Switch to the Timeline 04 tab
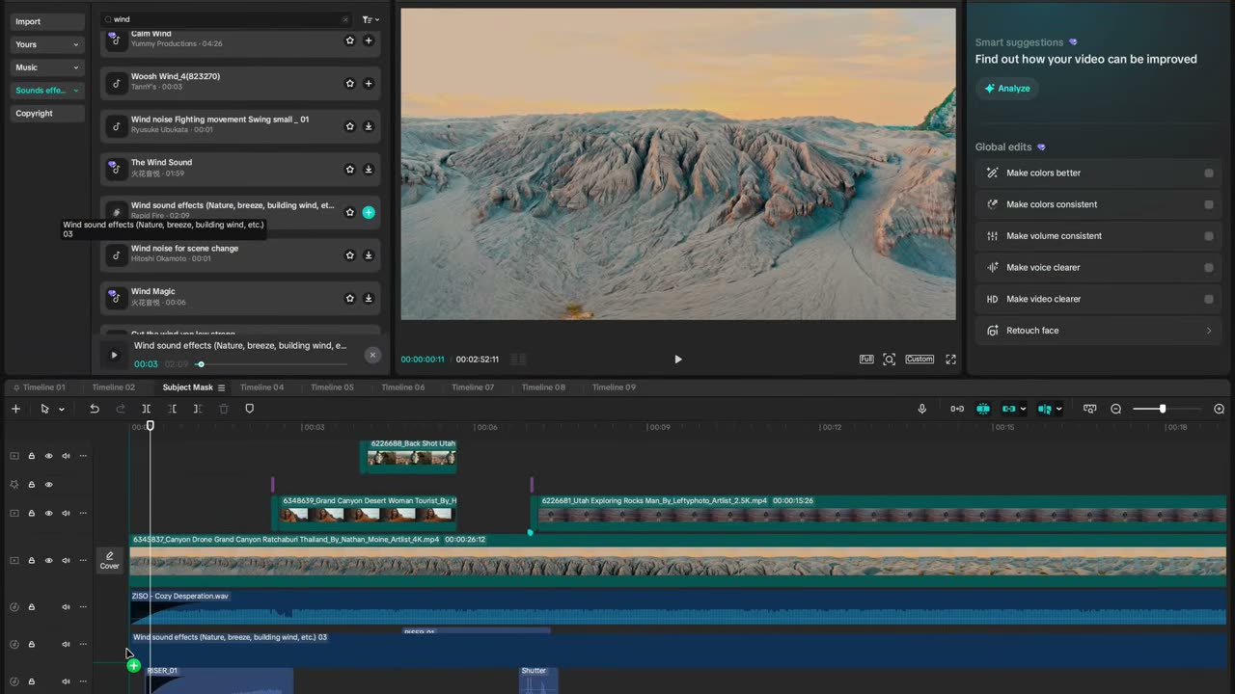 pos(261,387)
